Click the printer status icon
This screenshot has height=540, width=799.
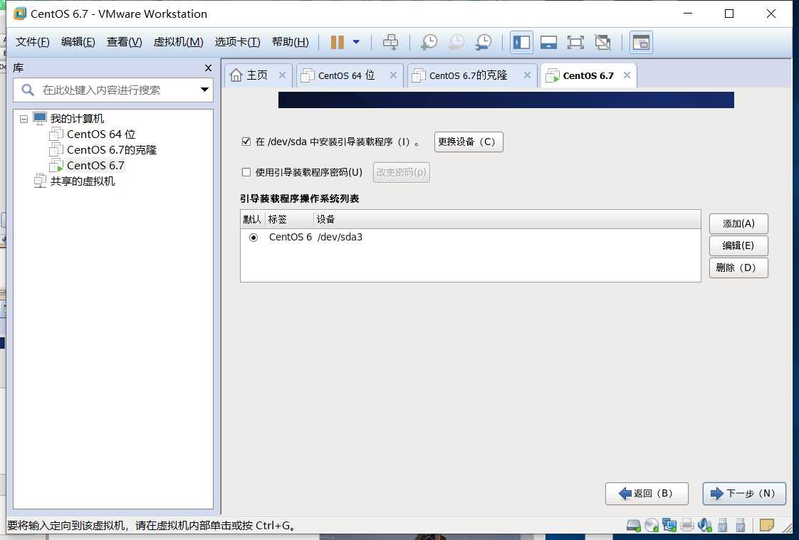(687, 525)
